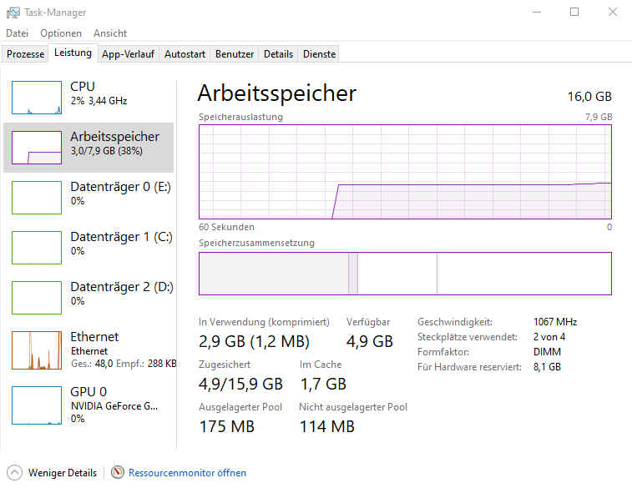Select the Datenträger 1 (C:) graph icon
The width and height of the screenshot is (632, 493).
(37, 248)
